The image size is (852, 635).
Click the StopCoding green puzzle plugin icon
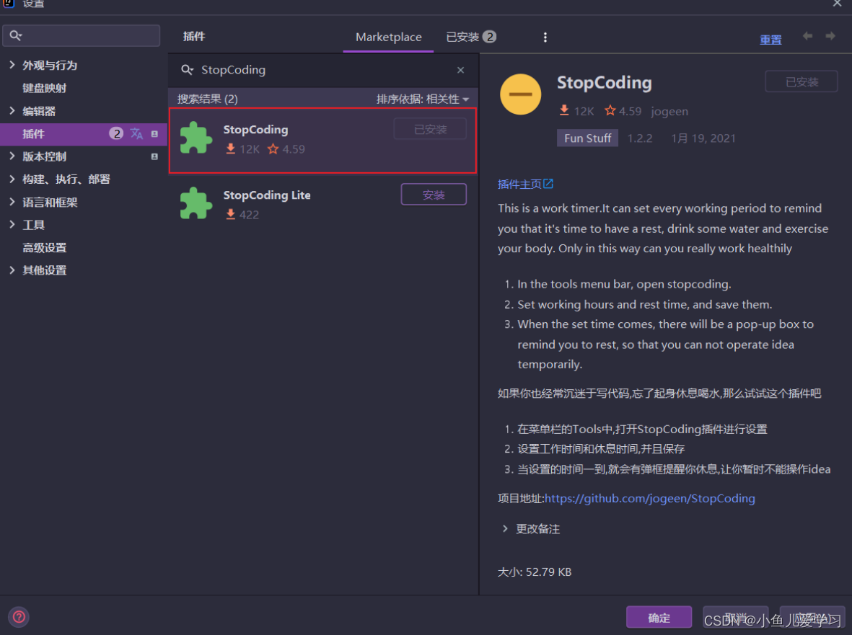coord(196,138)
